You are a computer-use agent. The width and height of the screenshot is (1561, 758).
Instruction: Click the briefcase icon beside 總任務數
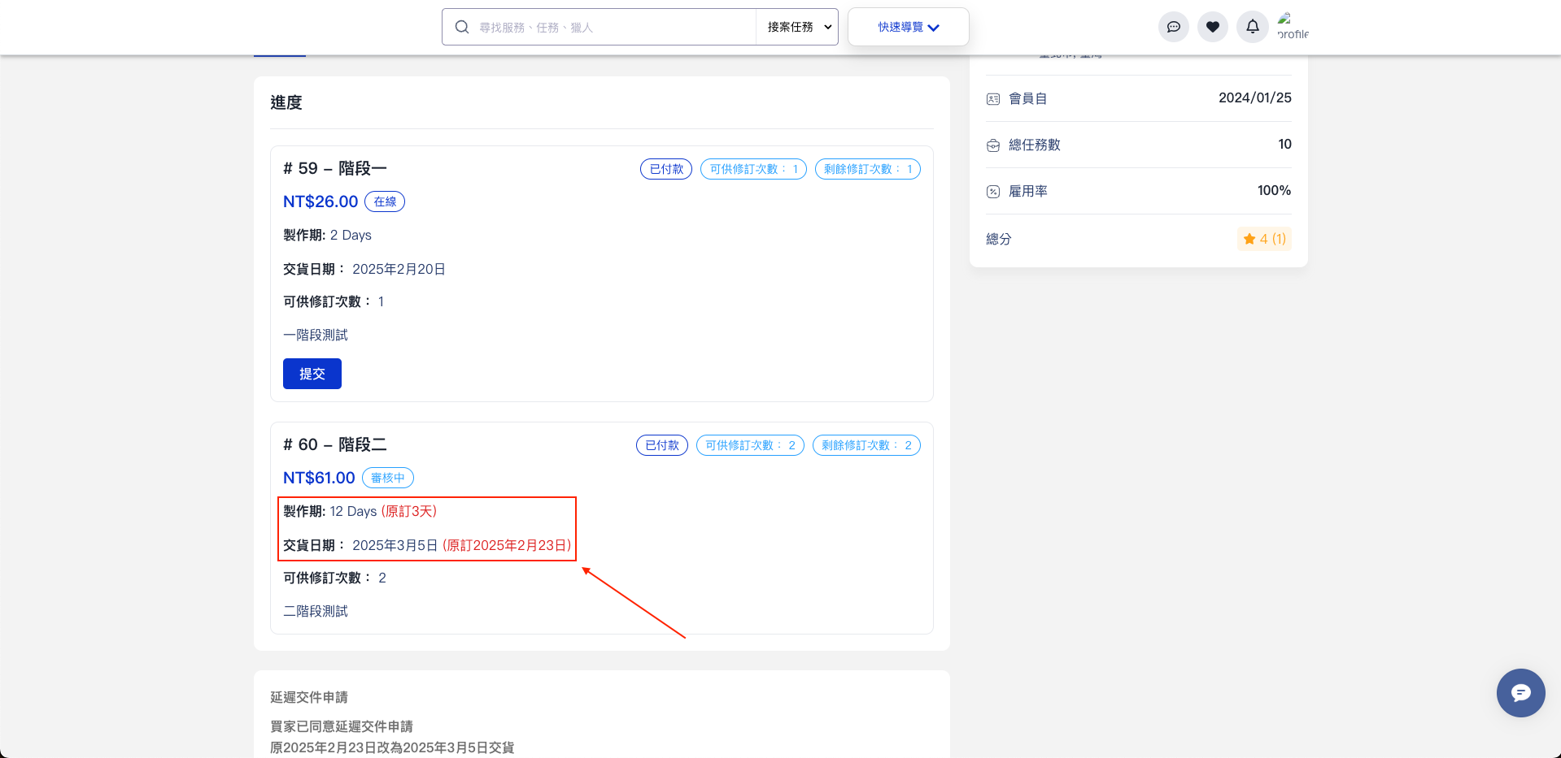[993, 145]
